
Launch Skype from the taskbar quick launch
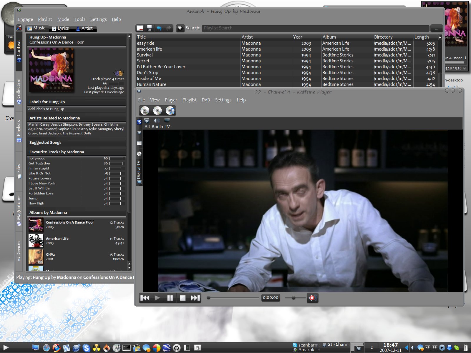(86, 348)
